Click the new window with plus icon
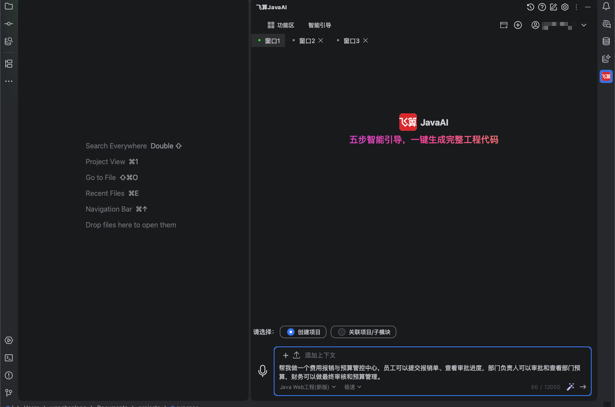This screenshot has width=615, height=407. pos(504,25)
